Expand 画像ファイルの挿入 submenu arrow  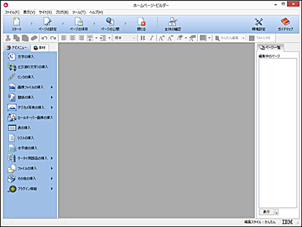point(52,87)
